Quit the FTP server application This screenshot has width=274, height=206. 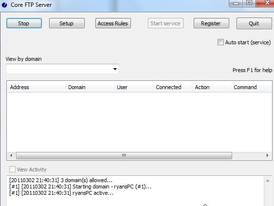click(254, 23)
